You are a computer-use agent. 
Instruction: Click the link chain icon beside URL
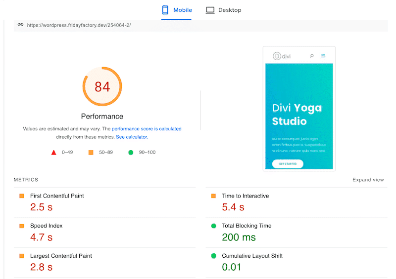coord(20,25)
